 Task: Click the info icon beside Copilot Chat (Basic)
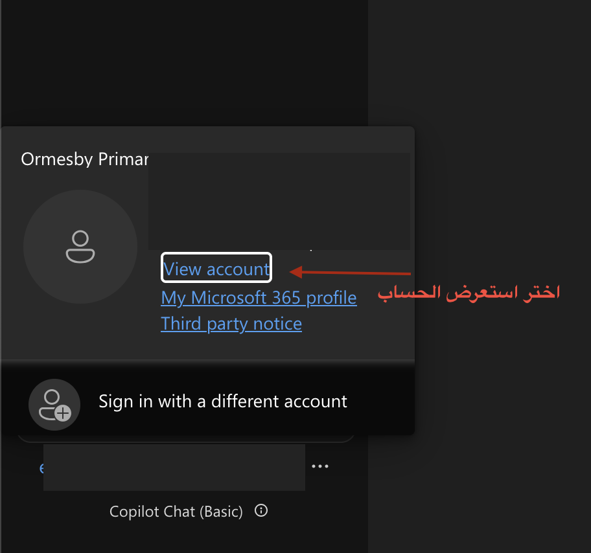pos(261,511)
